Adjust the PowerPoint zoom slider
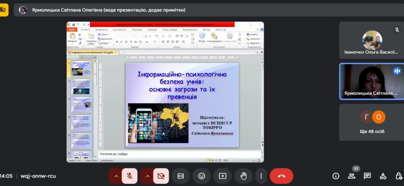This screenshot has width=404, height=186. [x=238, y=160]
